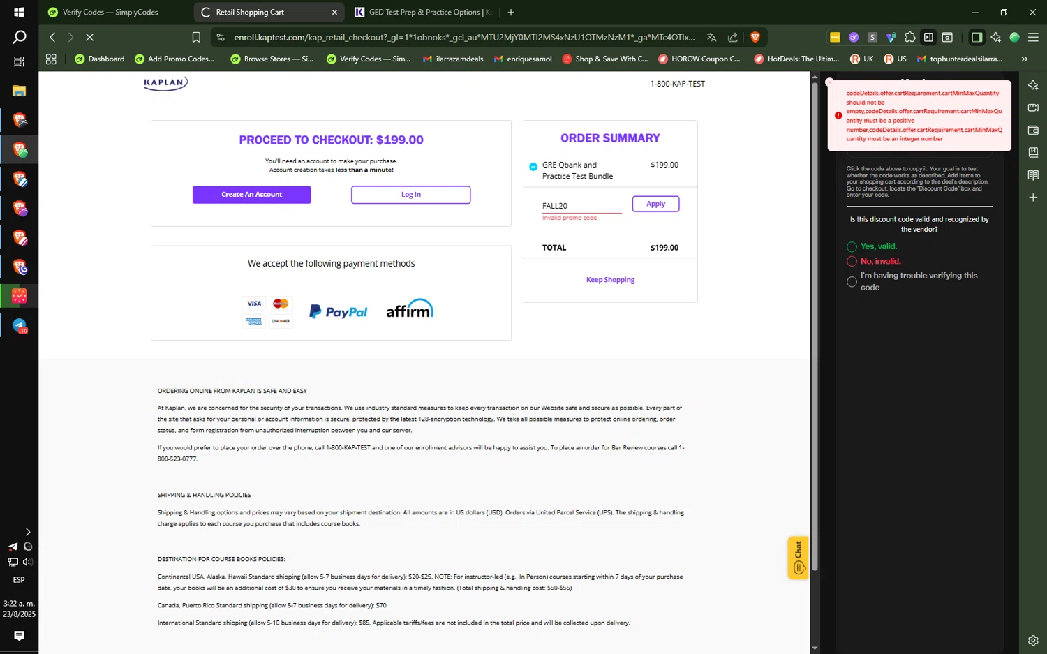Open Brave Talk camera icon in sidebar
The width and height of the screenshot is (1047, 654).
tap(1033, 107)
